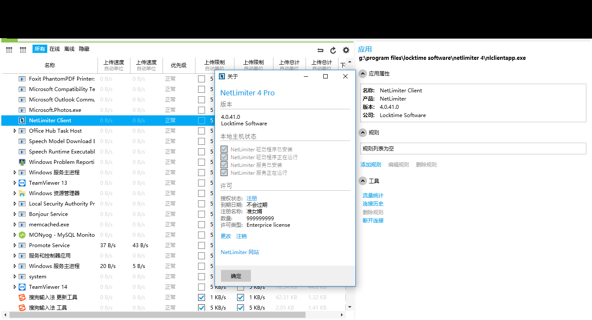Click the Foxit PhantomPDF Printer app icon
This screenshot has height=320, width=592.
(22, 79)
